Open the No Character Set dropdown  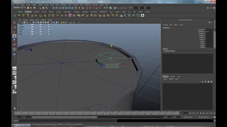204,117
